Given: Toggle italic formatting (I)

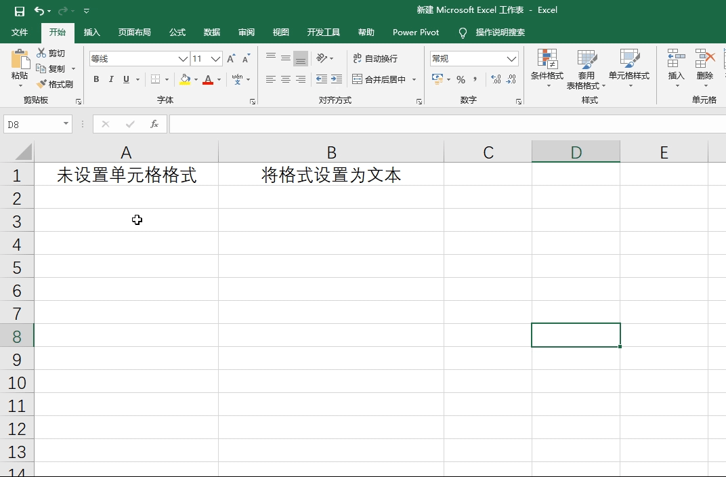Looking at the screenshot, I should [x=110, y=79].
